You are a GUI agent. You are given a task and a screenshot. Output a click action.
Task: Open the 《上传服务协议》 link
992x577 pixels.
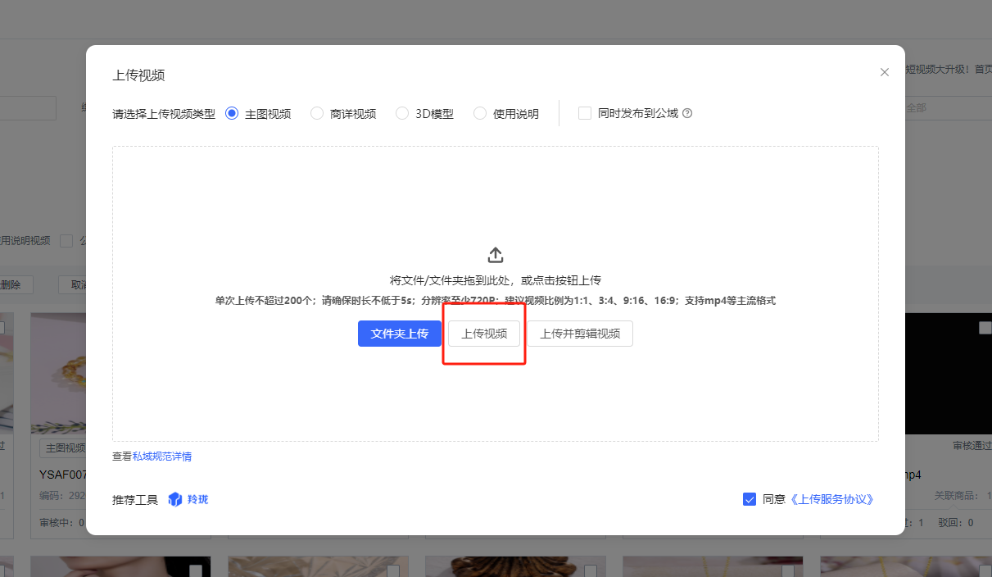[831, 499]
